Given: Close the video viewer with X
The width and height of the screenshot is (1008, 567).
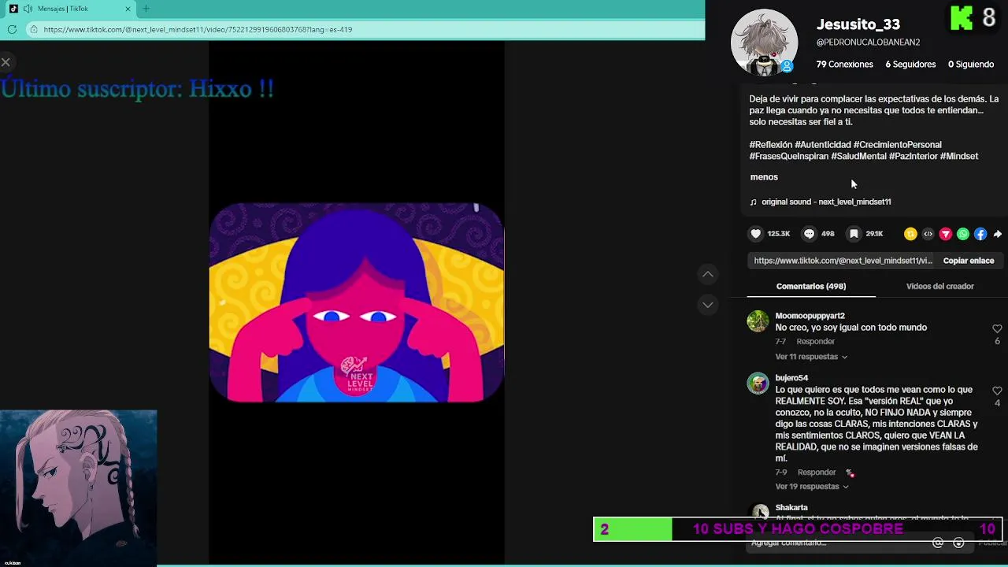Looking at the screenshot, I should click(x=6, y=61).
